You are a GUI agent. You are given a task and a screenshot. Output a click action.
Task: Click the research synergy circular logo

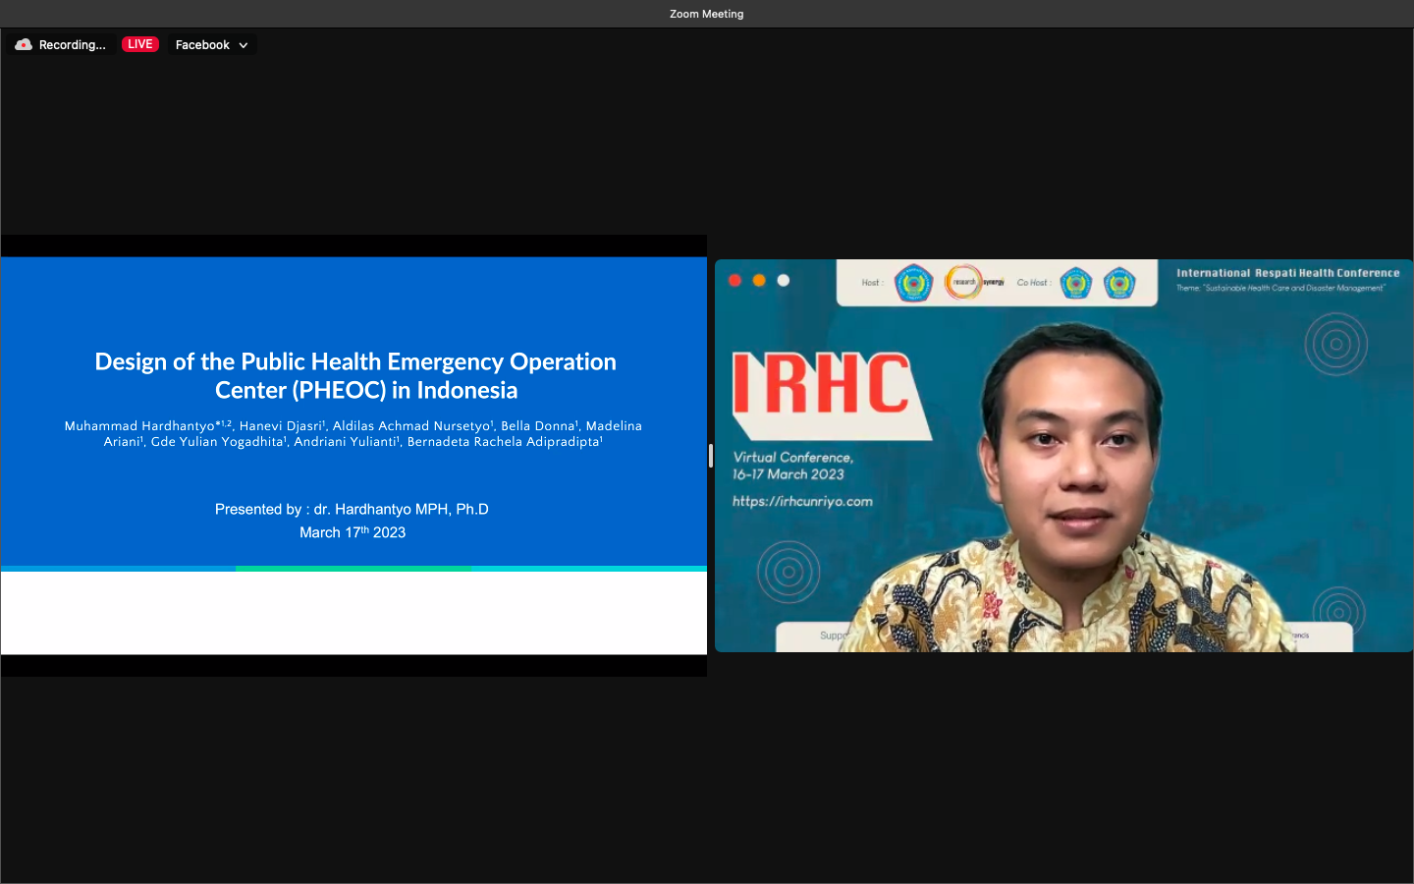click(964, 282)
